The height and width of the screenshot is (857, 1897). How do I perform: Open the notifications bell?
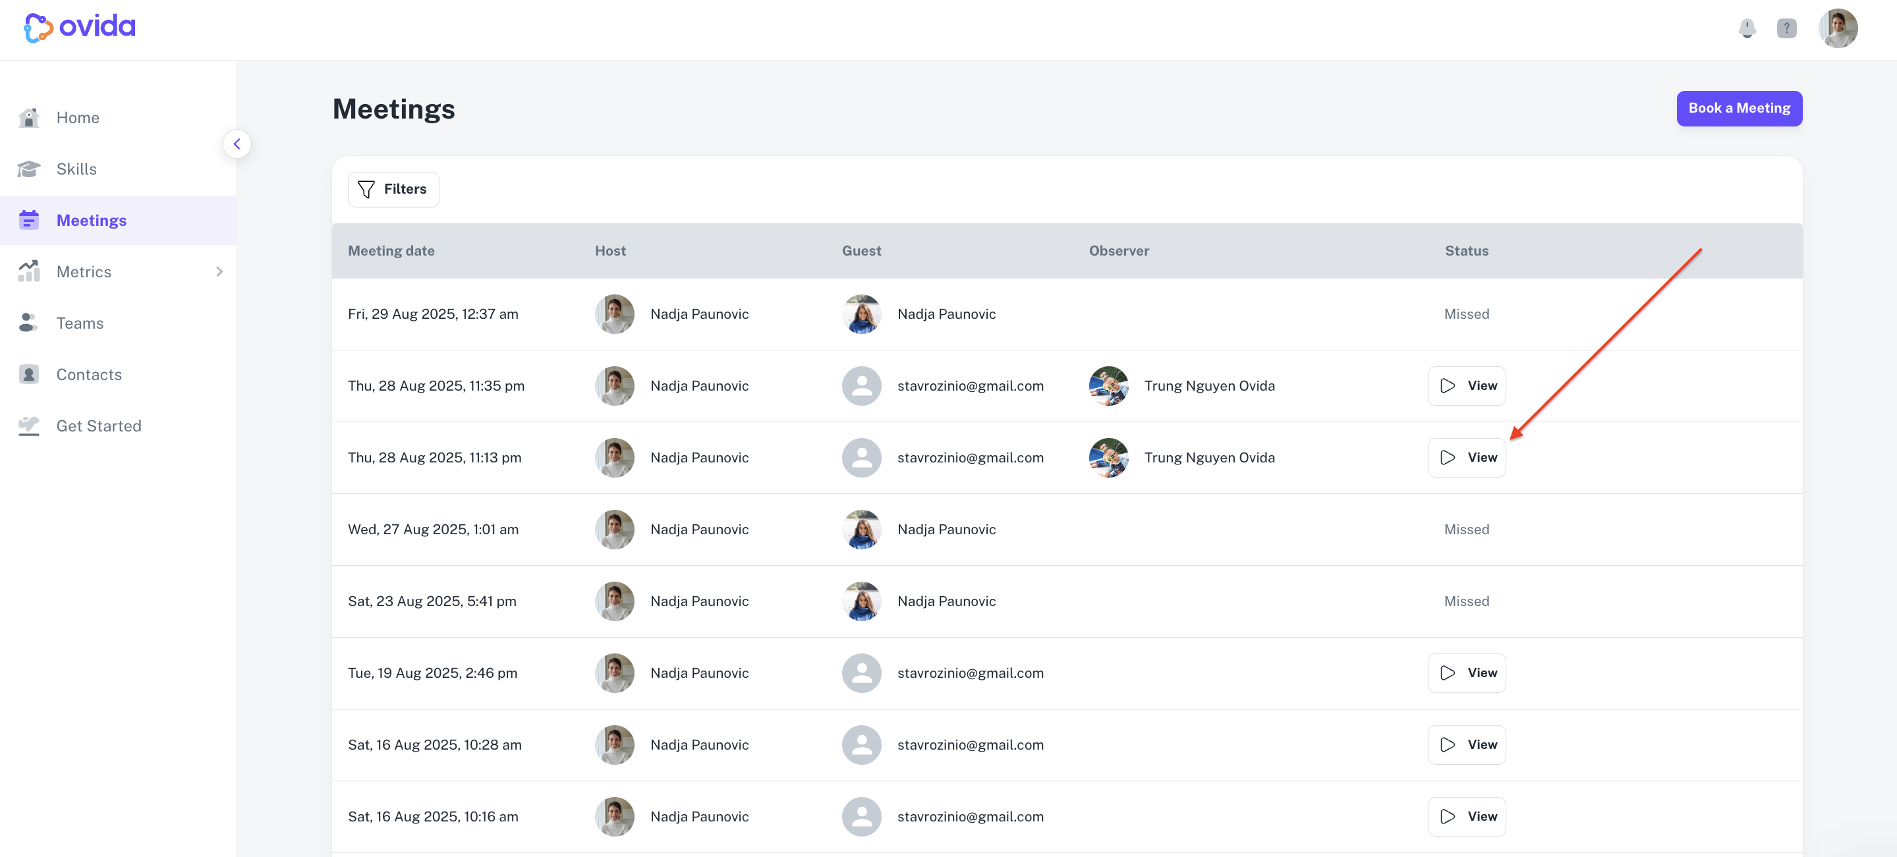1747,29
